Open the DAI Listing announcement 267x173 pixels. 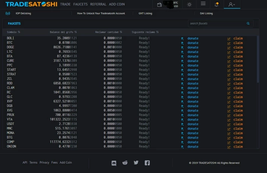pyautogui.click(x=206, y=13)
